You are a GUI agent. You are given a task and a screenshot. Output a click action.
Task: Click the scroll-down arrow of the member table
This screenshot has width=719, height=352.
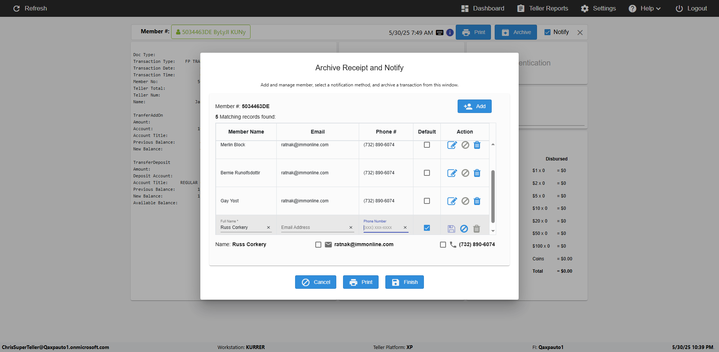(493, 231)
